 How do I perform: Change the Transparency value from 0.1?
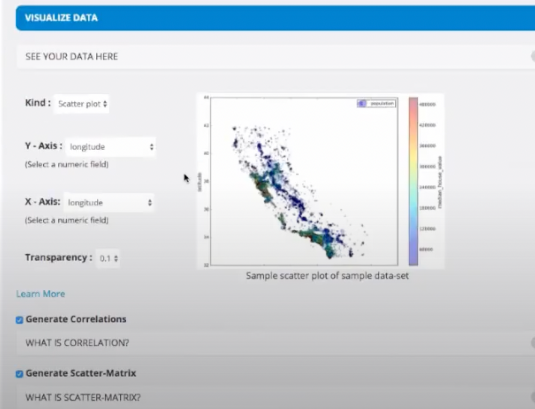107,258
